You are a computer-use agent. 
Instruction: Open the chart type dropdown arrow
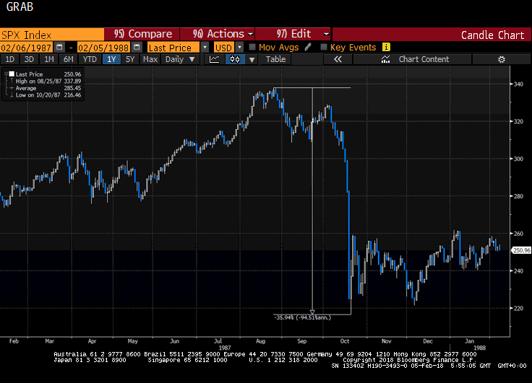pyautogui.click(x=252, y=60)
